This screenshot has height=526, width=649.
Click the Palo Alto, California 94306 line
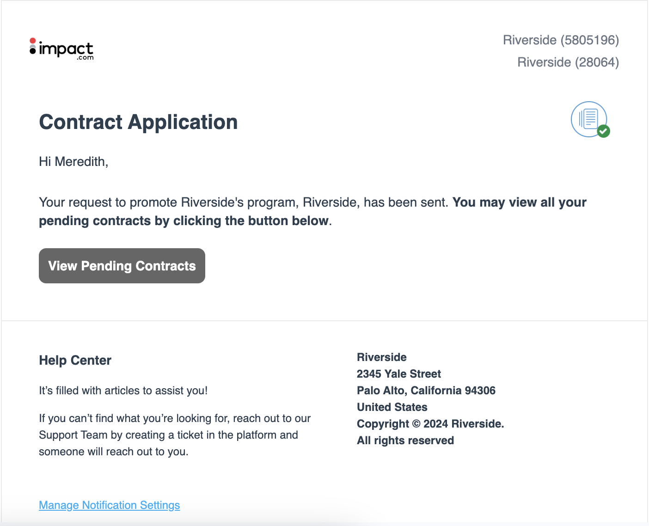tap(426, 391)
